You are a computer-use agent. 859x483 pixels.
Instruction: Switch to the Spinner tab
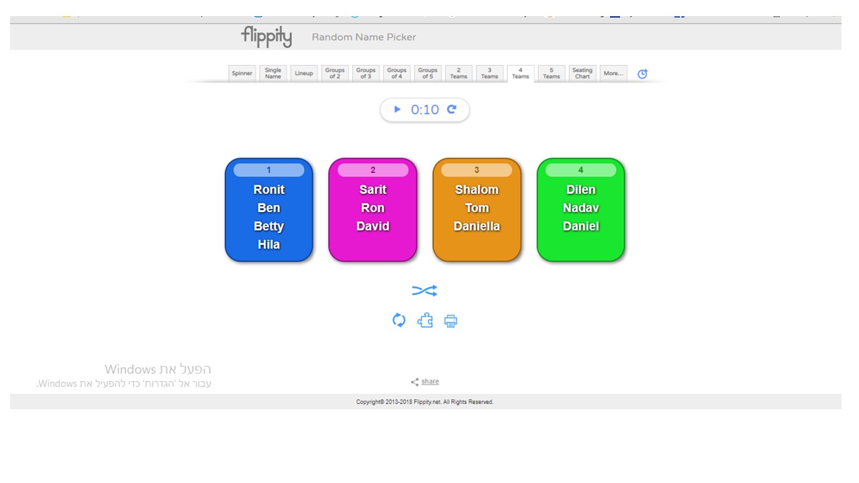[242, 72]
